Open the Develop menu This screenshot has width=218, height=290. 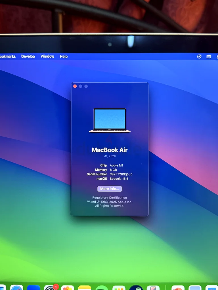[x=28, y=56]
